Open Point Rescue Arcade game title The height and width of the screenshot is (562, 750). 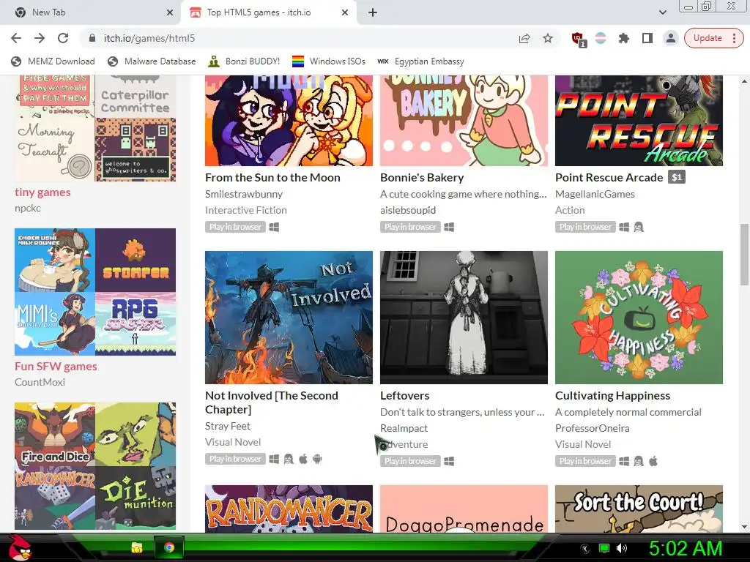coord(609,177)
